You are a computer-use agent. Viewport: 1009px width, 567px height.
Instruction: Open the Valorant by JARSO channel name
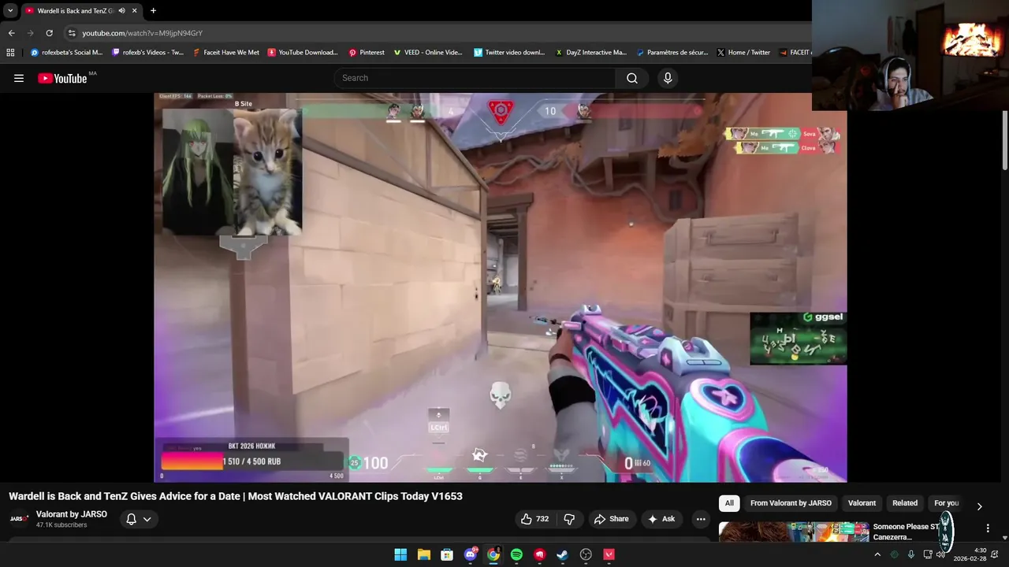(72, 514)
